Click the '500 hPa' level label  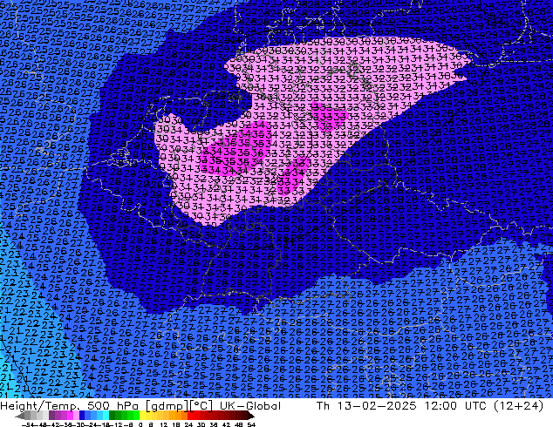[111, 406]
